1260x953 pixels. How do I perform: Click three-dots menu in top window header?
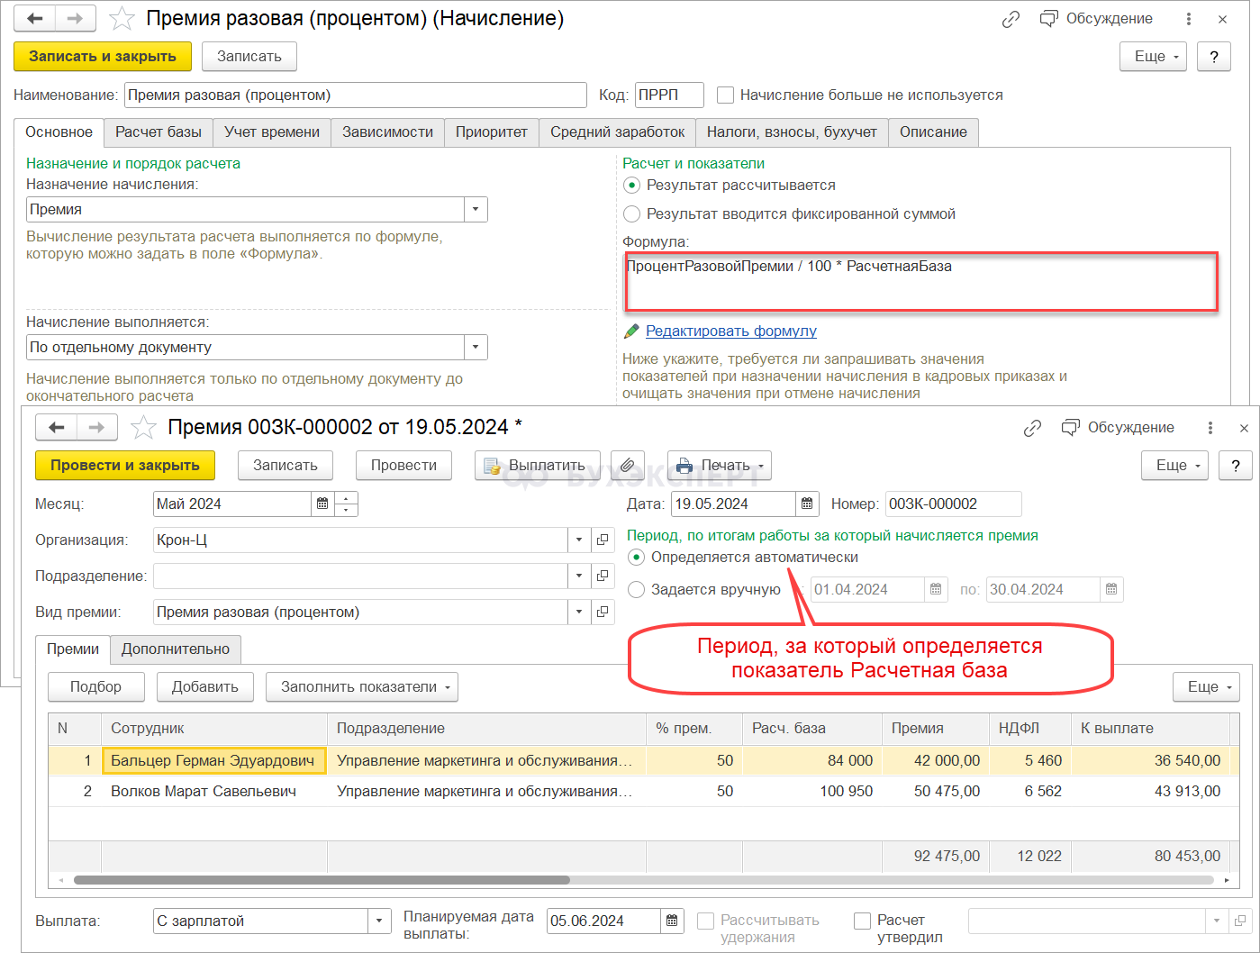(1189, 19)
